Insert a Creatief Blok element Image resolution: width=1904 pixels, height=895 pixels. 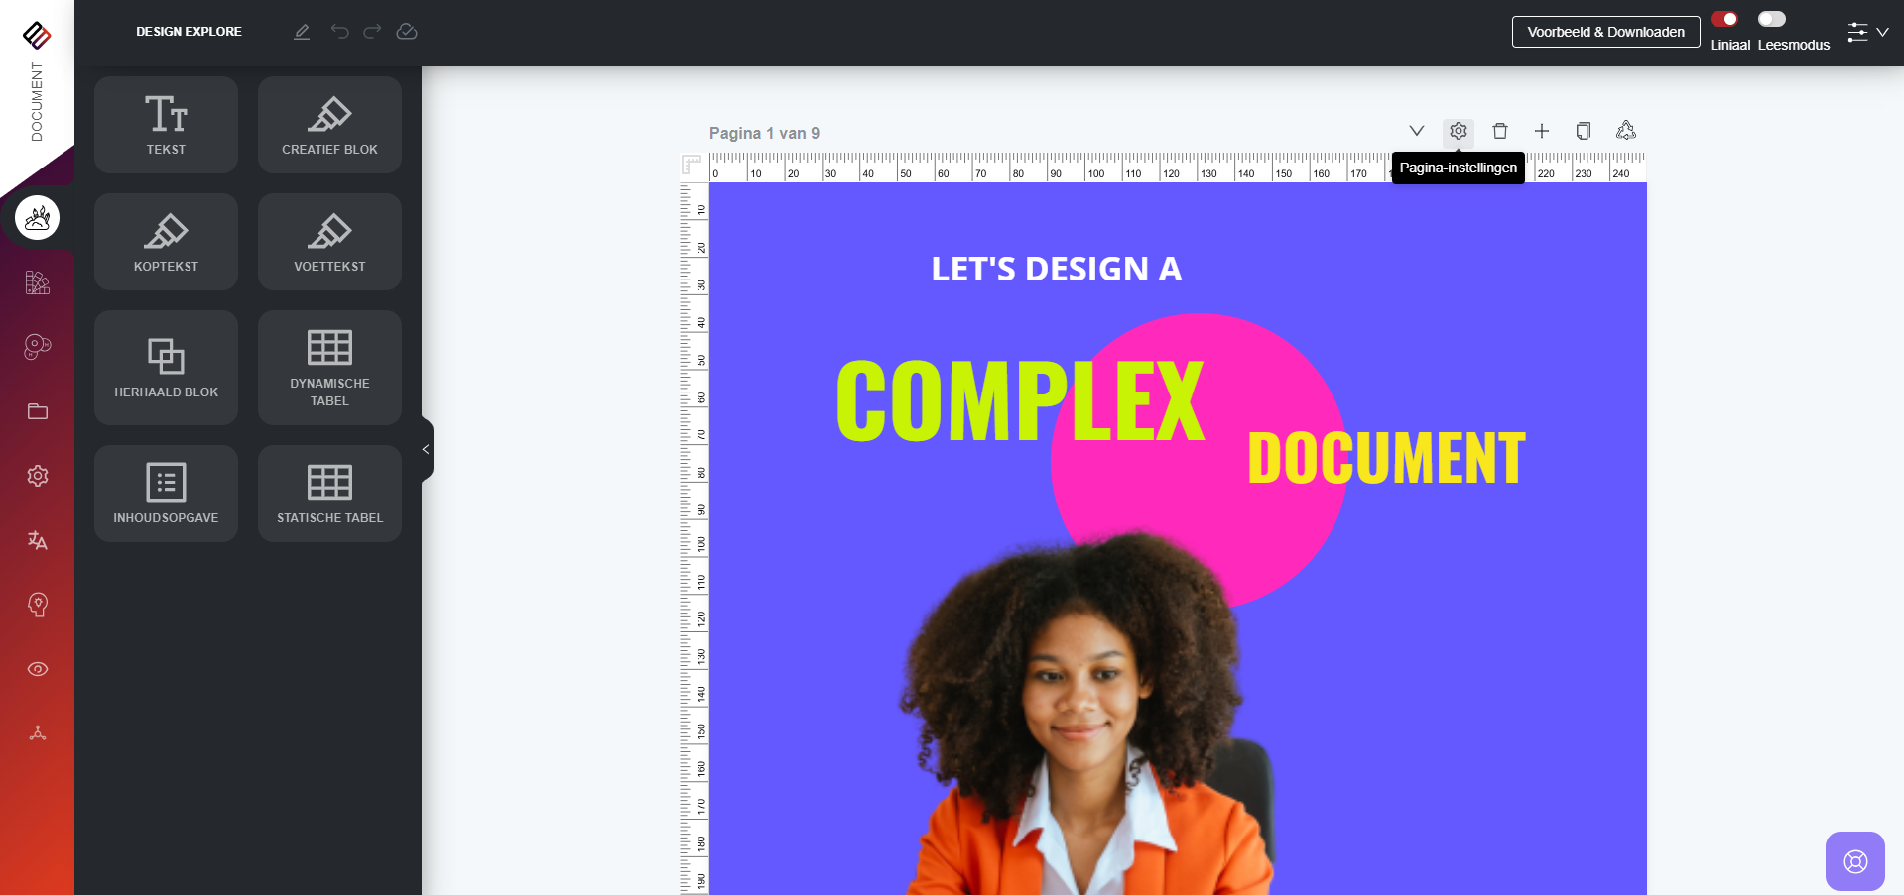click(329, 125)
